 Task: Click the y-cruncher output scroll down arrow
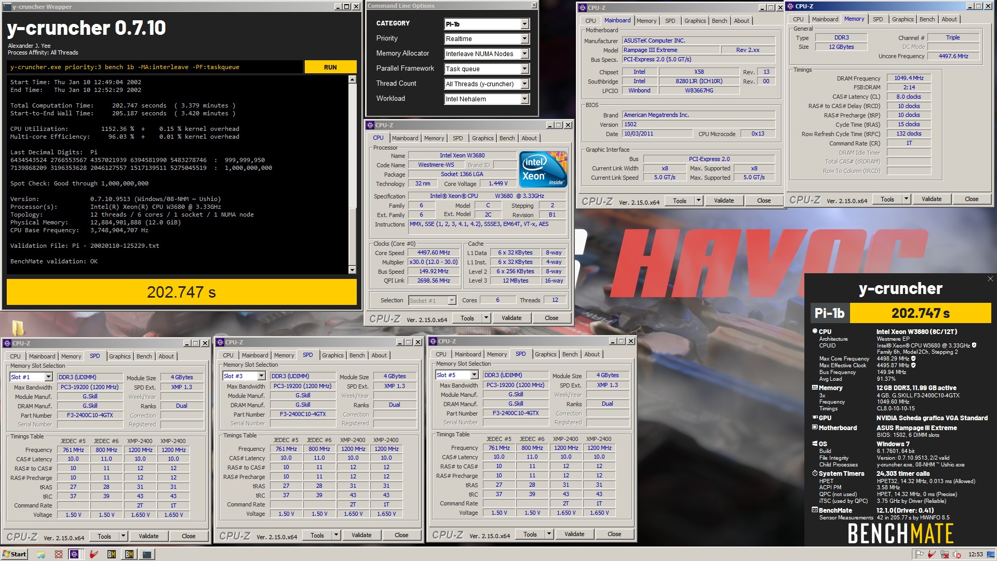(x=352, y=270)
